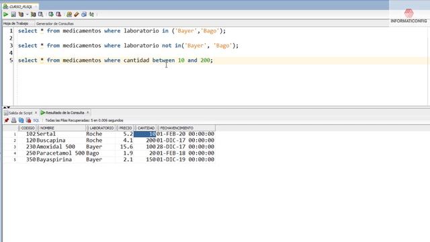Click SQL line 5 with between clause
This screenshot has height=242, width=430.
116,60
